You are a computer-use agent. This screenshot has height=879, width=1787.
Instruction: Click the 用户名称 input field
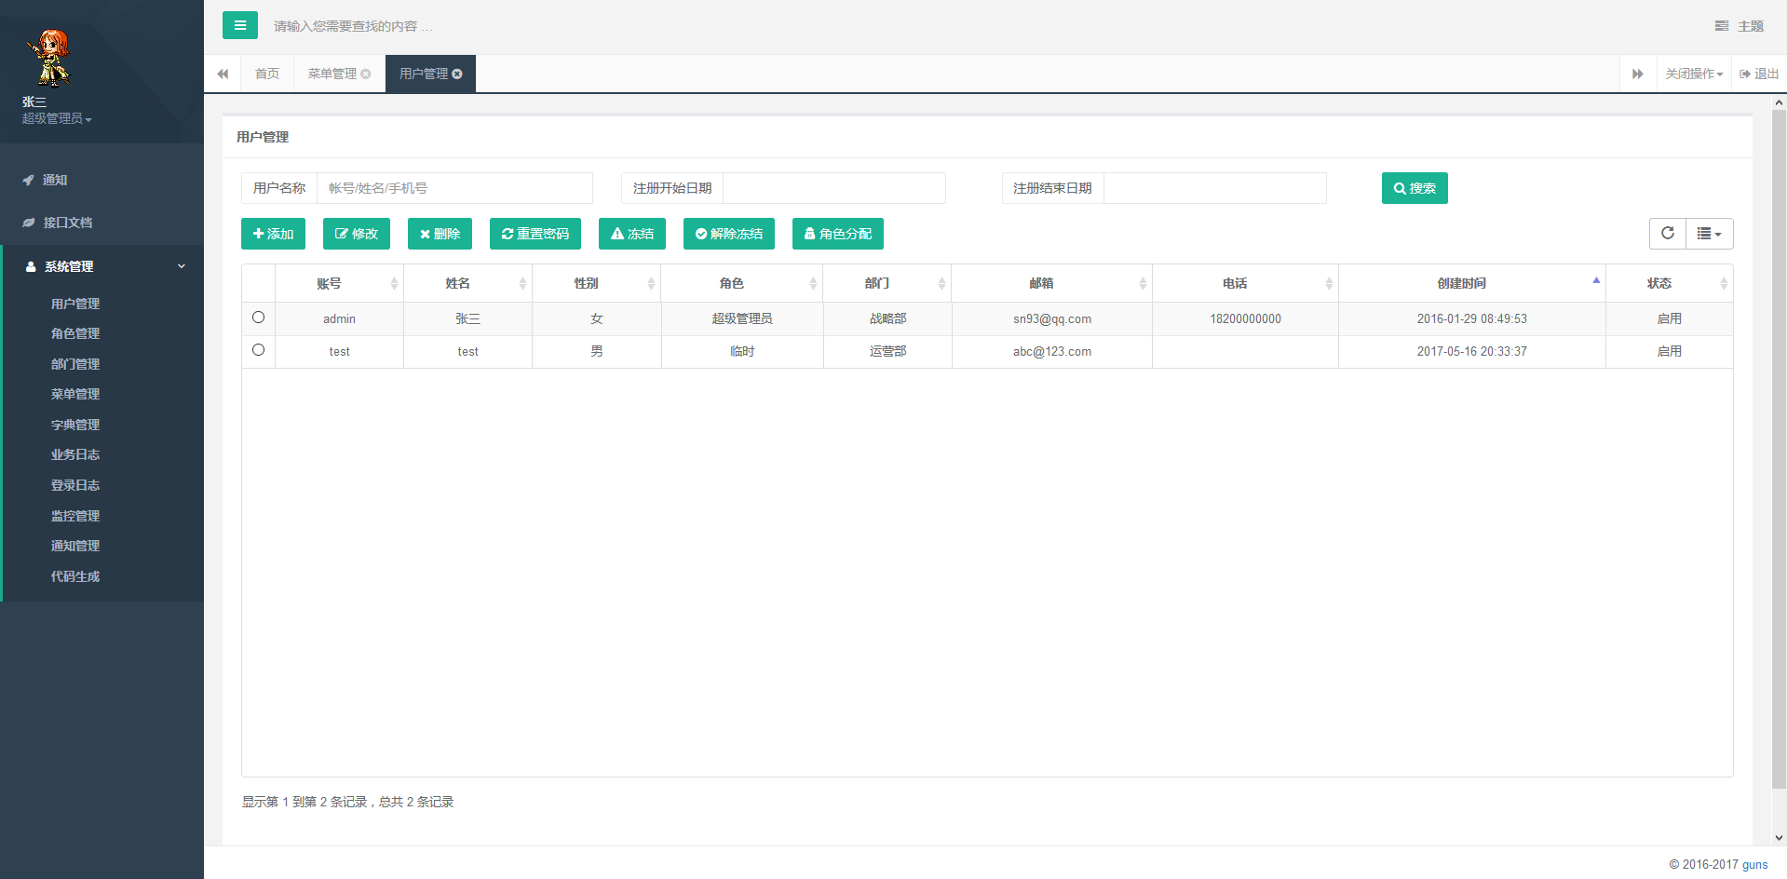point(454,188)
